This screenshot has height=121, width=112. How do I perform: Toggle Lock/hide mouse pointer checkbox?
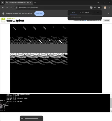tap(85, 20)
